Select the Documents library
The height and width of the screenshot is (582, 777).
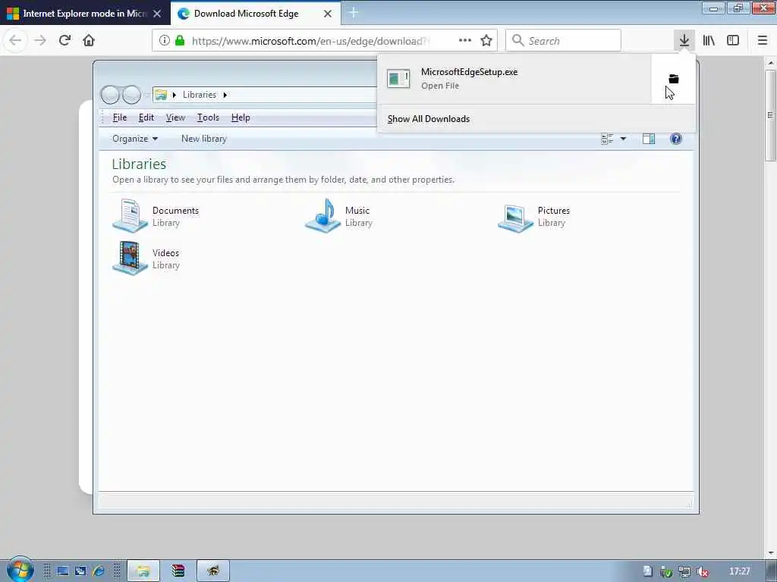point(156,216)
